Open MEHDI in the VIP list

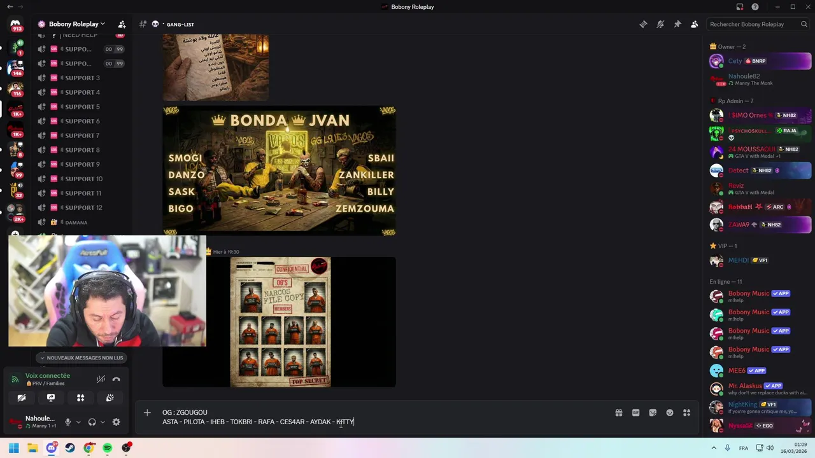click(760, 260)
